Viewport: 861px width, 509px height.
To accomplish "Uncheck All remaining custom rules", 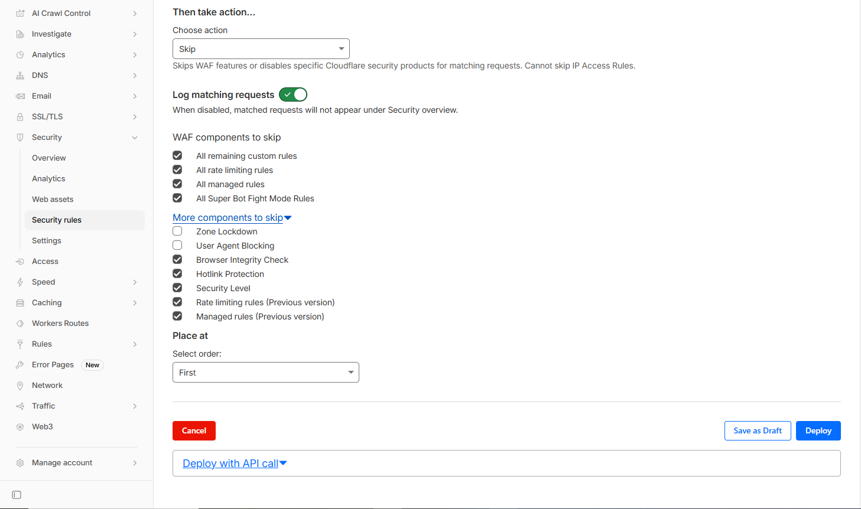I will [x=177, y=155].
